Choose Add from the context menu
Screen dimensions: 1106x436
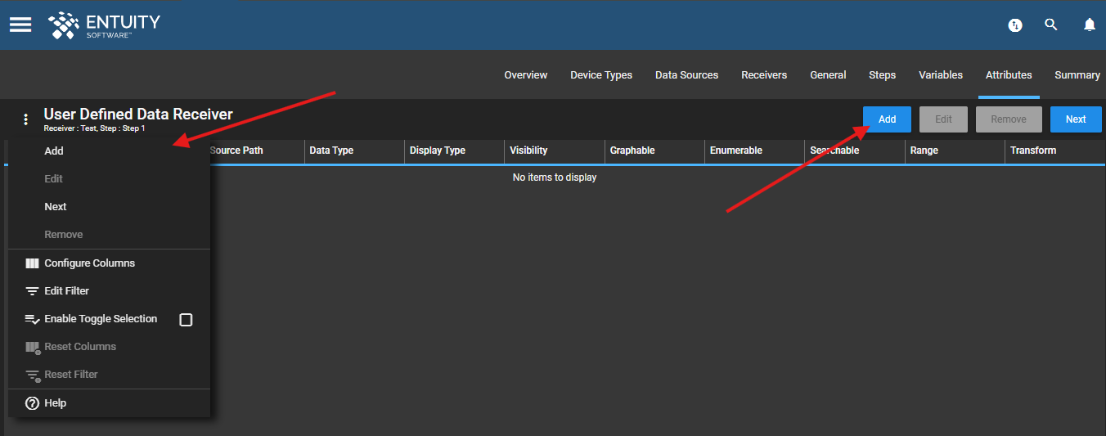pos(109,151)
